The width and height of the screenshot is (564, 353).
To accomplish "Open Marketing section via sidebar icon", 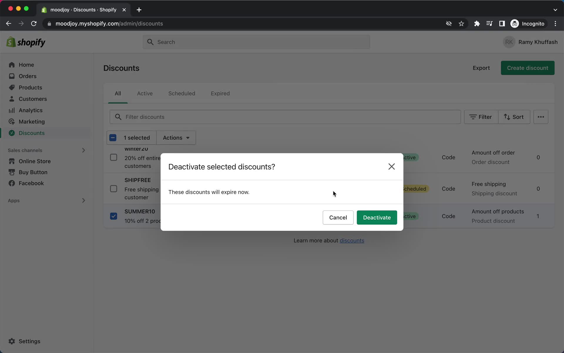I will coord(11,121).
